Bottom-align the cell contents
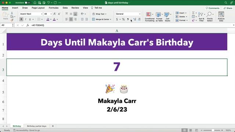Viewport: 235px width, 132px height. pos(75,14)
